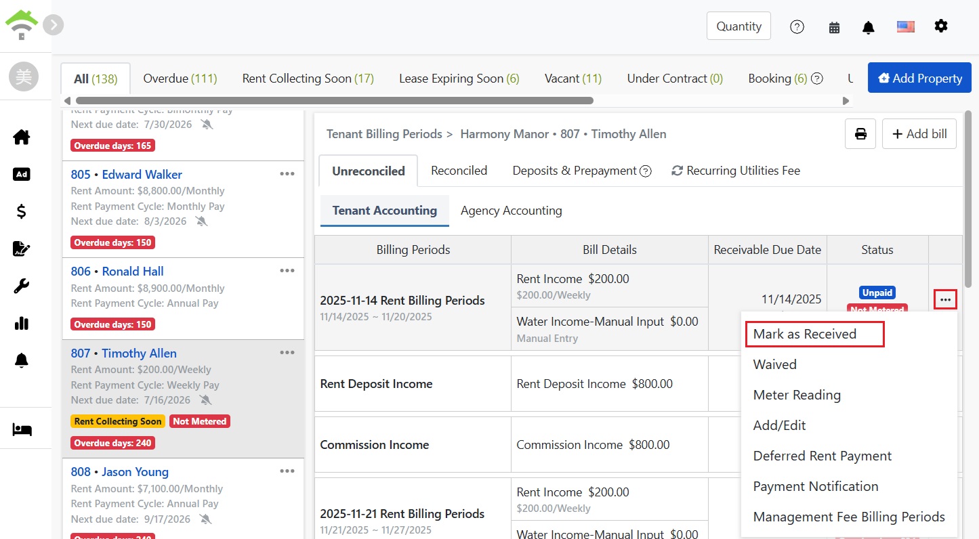
Task: Open the more options menu for 806 Ronald Hall
Action: click(287, 271)
